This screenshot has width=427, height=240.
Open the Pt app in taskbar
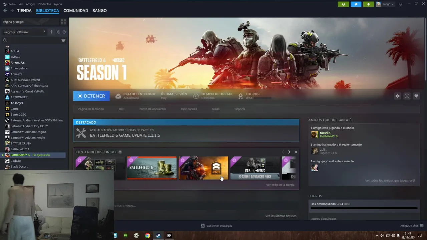pos(125,235)
